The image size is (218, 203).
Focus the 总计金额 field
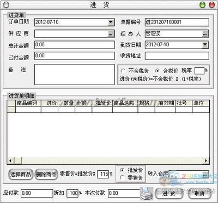coord(75,45)
